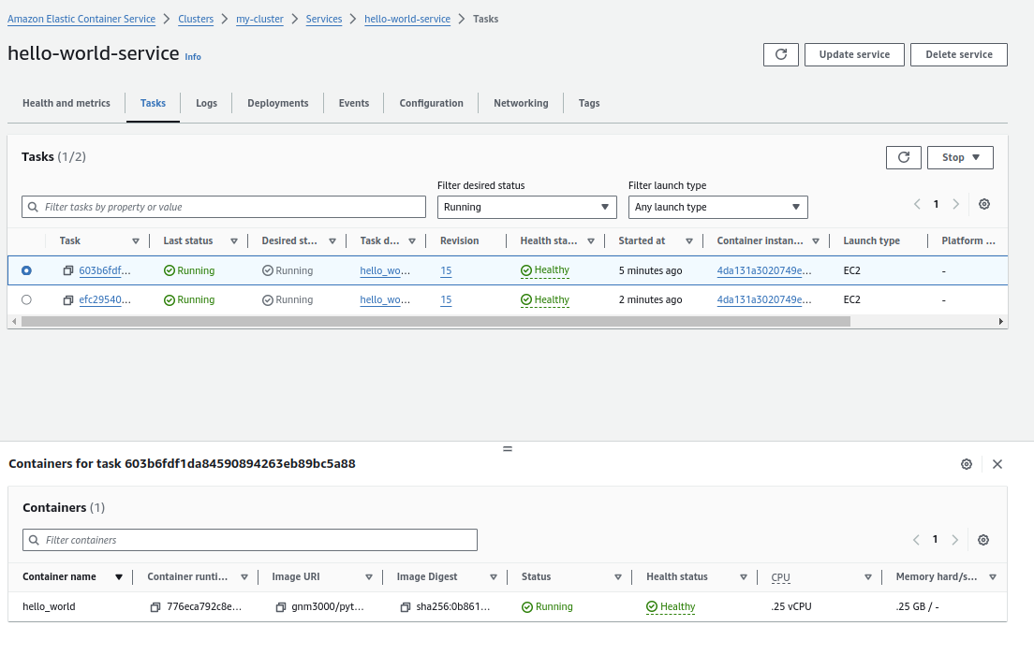The height and width of the screenshot is (655, 1034).
Task: Open the Stop dropdown menu
Action: click(959, 157)
